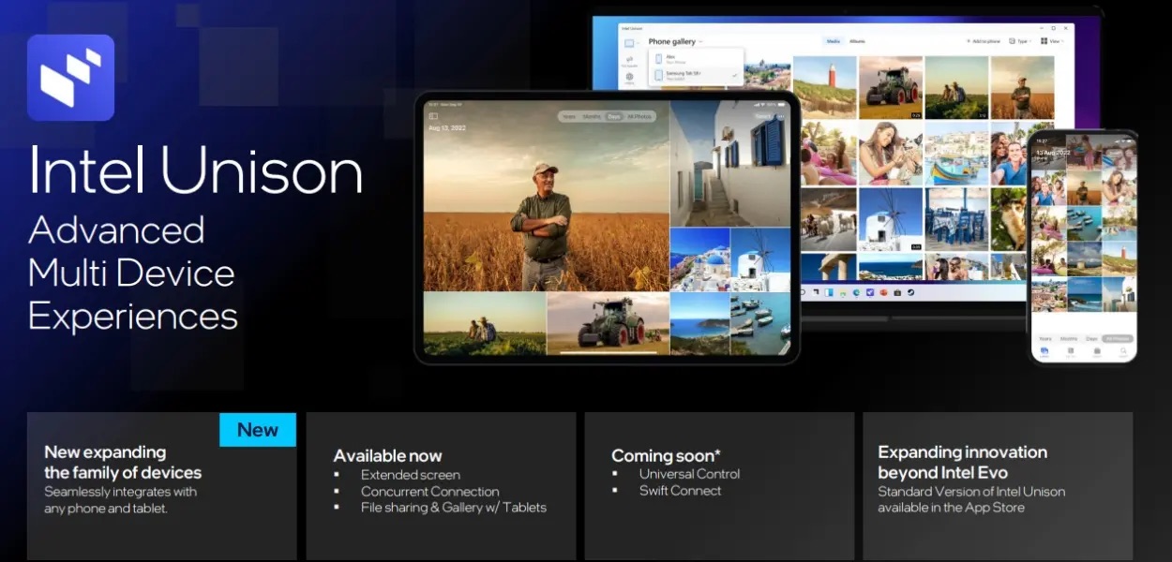Open the tablet's three-dot more menu
Viewport: 1172px width, 562px height.
[783, 116]
